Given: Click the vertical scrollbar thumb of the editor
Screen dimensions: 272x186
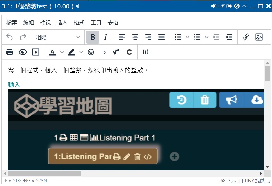Looking at the screenshot, I should (x=267, y=73).
